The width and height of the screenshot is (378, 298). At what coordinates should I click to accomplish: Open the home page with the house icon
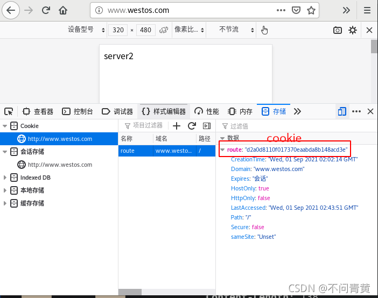pos(63,10)
